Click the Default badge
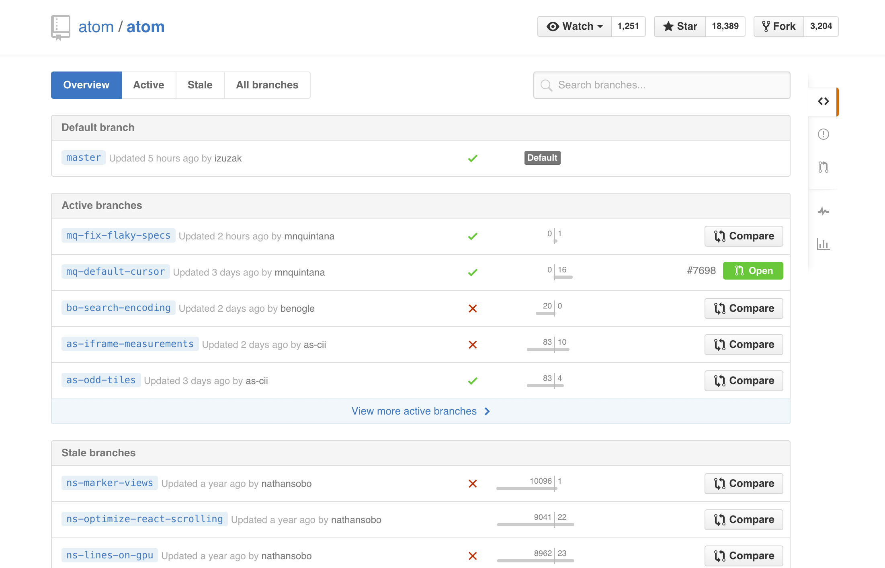The width and height of the screenshot is (885, 568). [543, 158]
